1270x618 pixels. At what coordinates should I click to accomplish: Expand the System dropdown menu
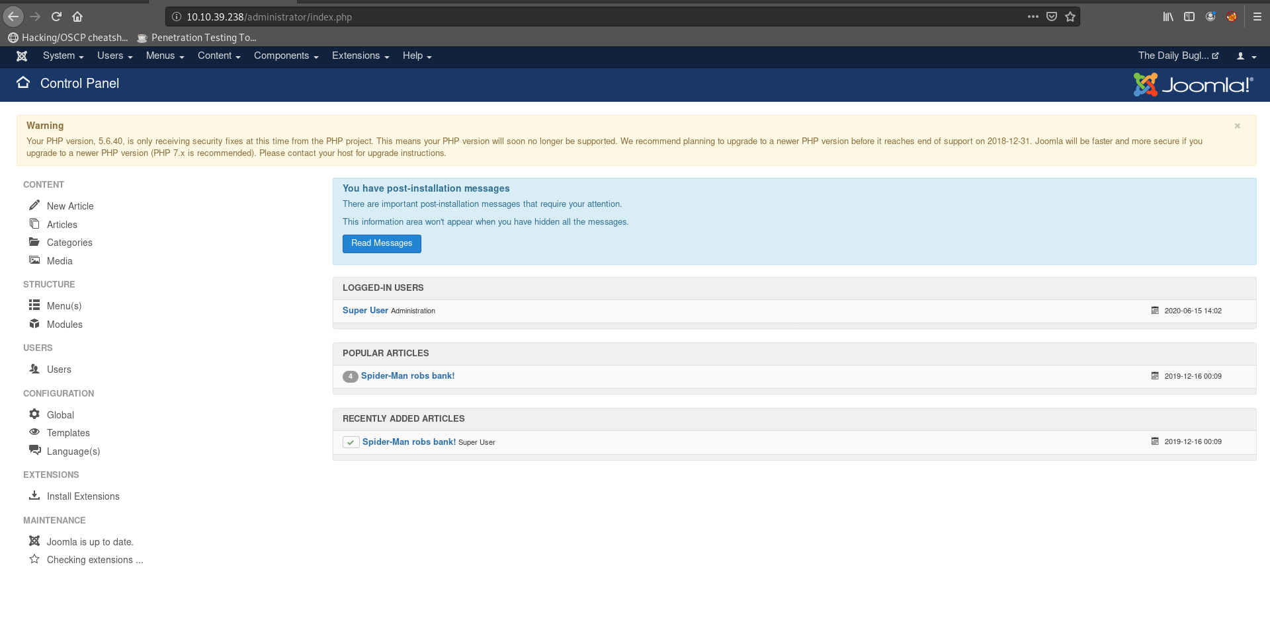pyautogui.click(x=63, y=56)
